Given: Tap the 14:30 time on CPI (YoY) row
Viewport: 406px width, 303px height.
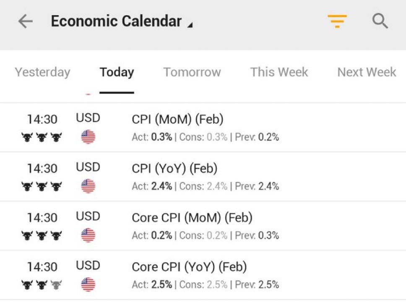Looking at the screenshot, I should (42, 169).
